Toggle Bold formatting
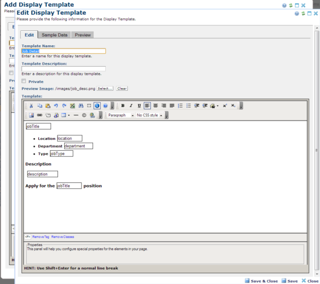Image resolution: width=320 pixels, height=284 pixels. click(123, 106)
